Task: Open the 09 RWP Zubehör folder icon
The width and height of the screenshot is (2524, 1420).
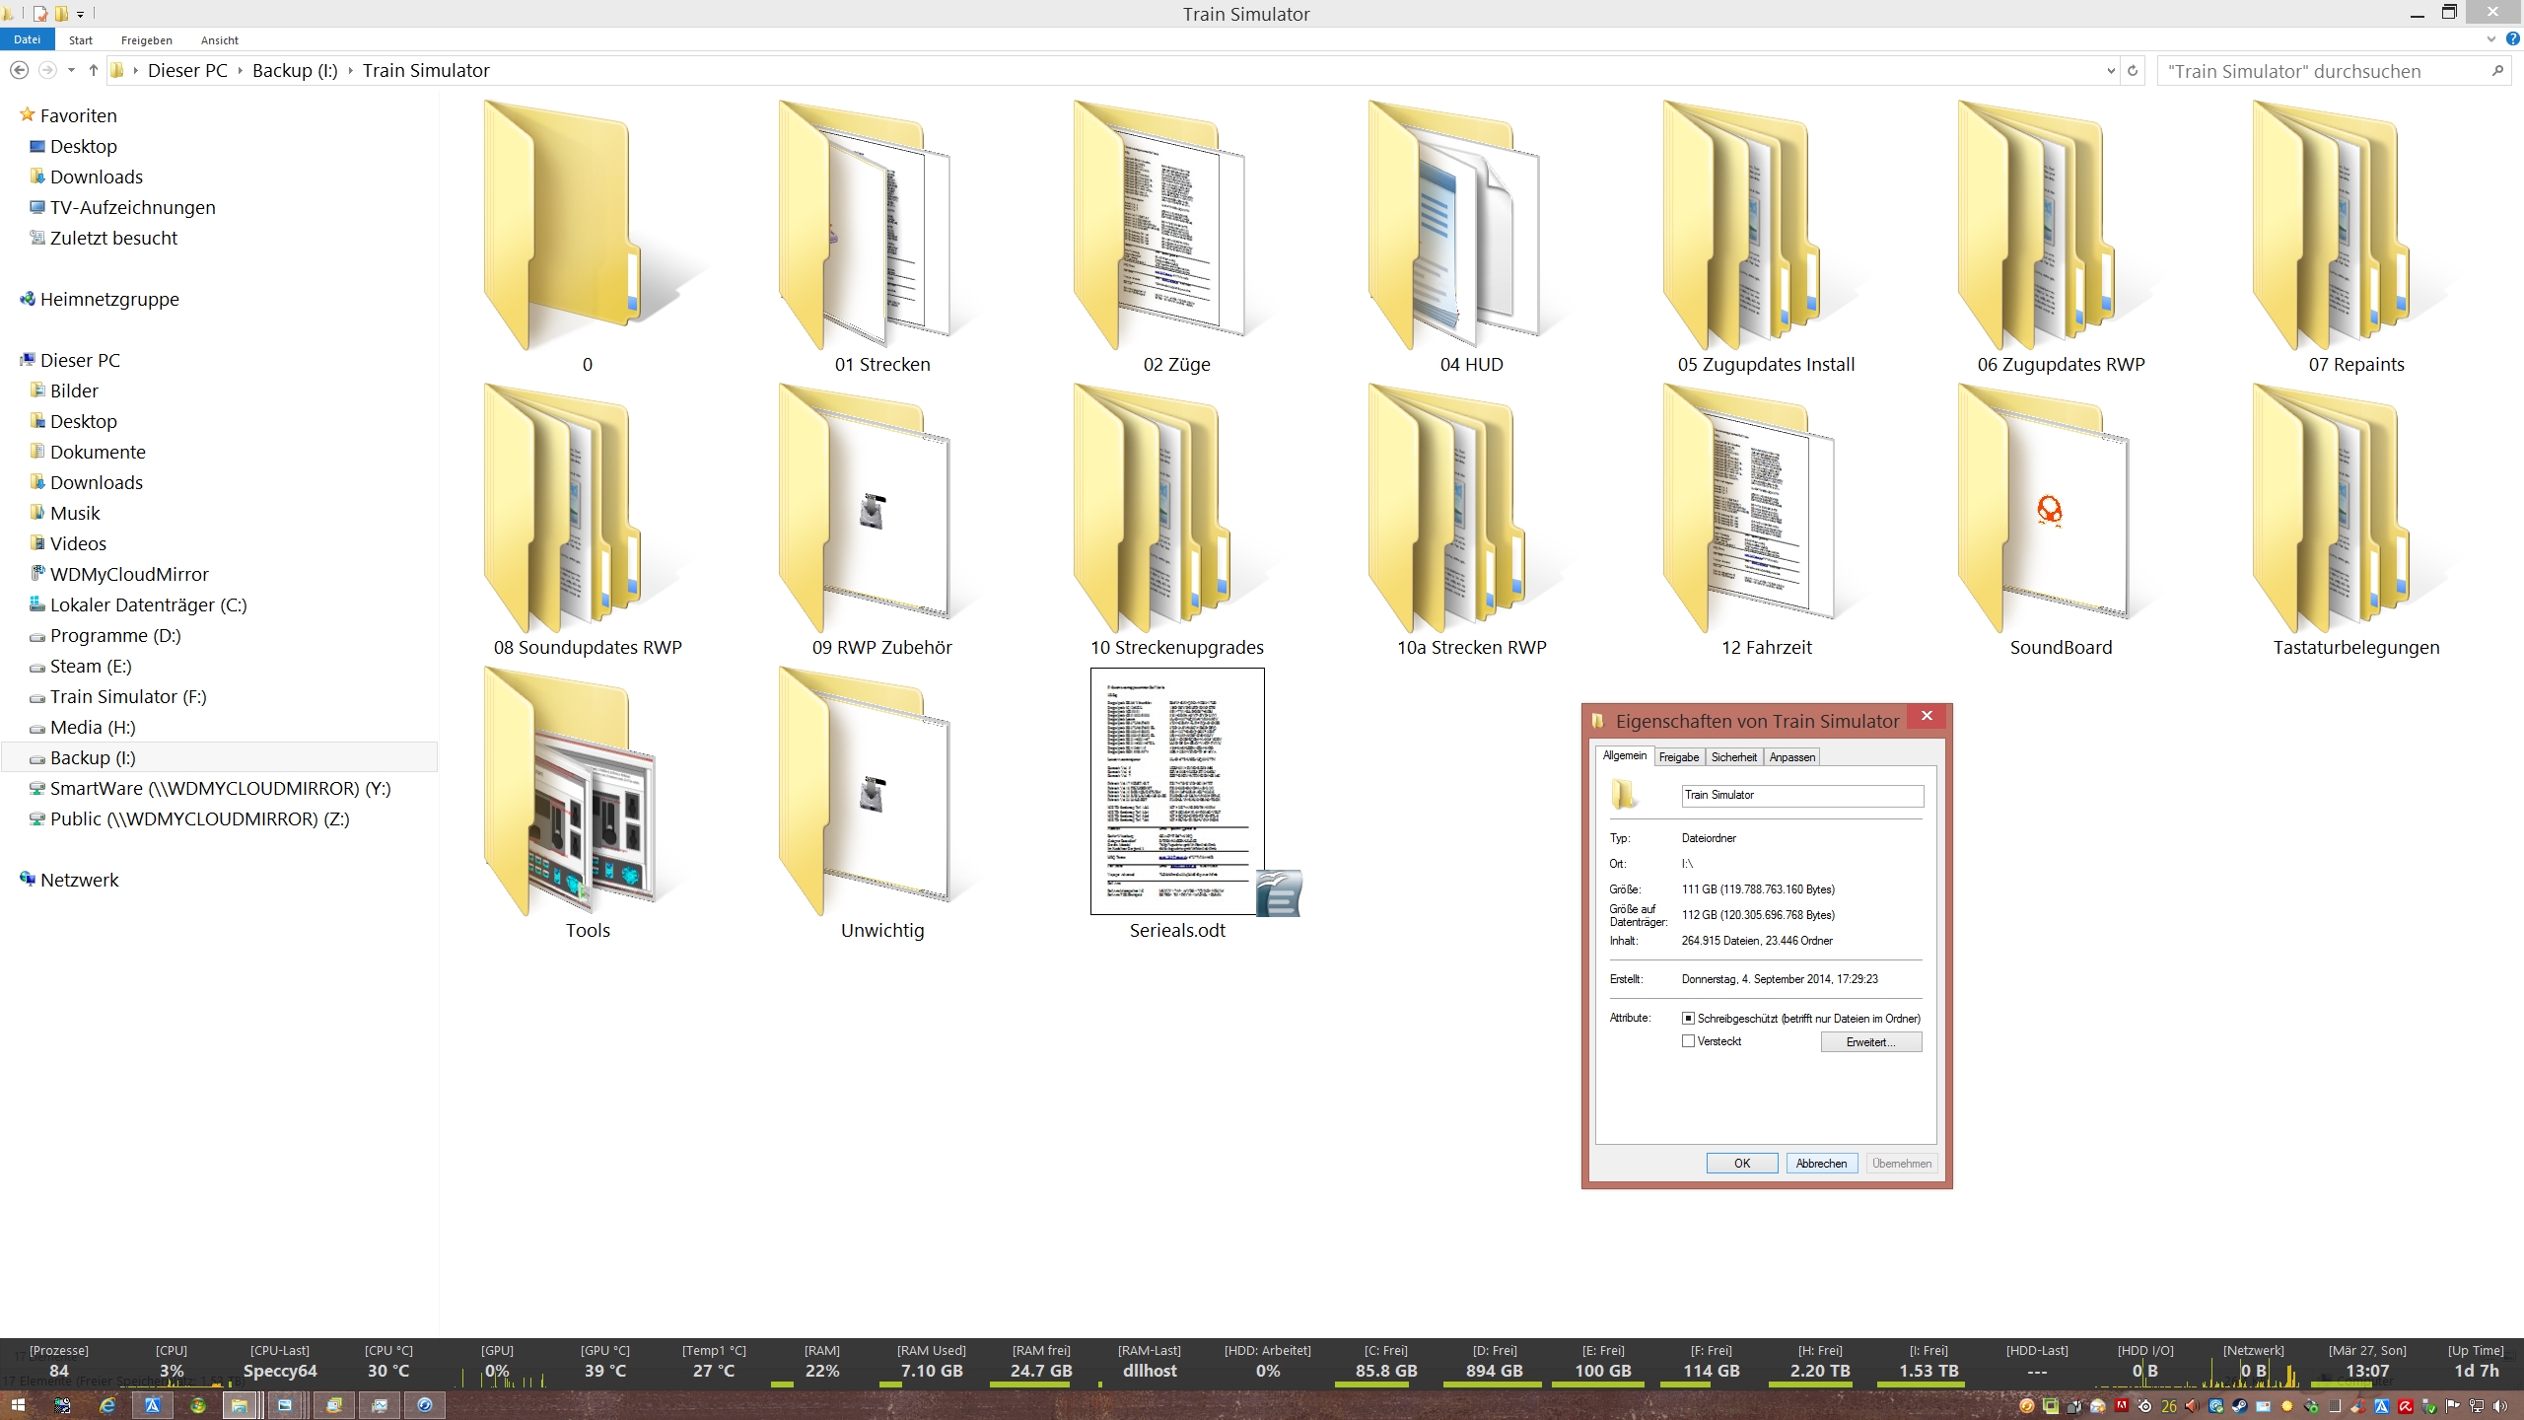Action: tap(867, 509)
